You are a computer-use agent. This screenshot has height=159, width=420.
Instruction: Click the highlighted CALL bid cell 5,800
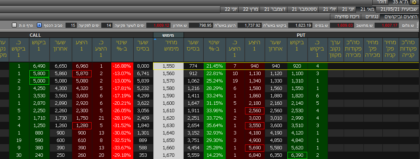(x=39, y=74)
